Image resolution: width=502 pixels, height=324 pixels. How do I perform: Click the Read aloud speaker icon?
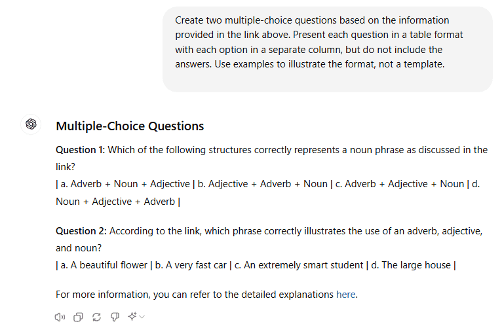coord(60,317)
